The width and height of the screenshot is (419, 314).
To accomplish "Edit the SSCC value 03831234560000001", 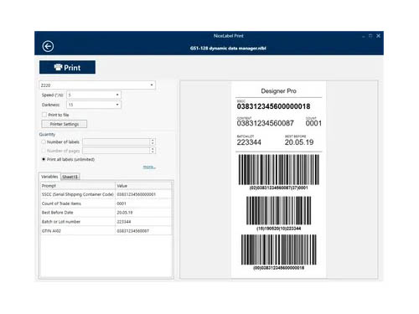I will point(144,194).
